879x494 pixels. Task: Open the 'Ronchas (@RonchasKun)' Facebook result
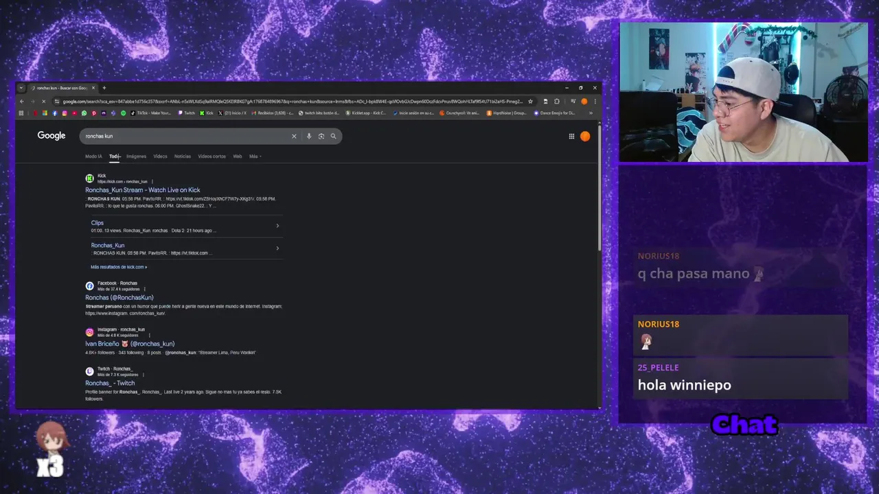tap(119, 298)
